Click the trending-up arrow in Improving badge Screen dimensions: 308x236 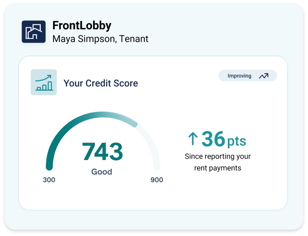point(263,76)
